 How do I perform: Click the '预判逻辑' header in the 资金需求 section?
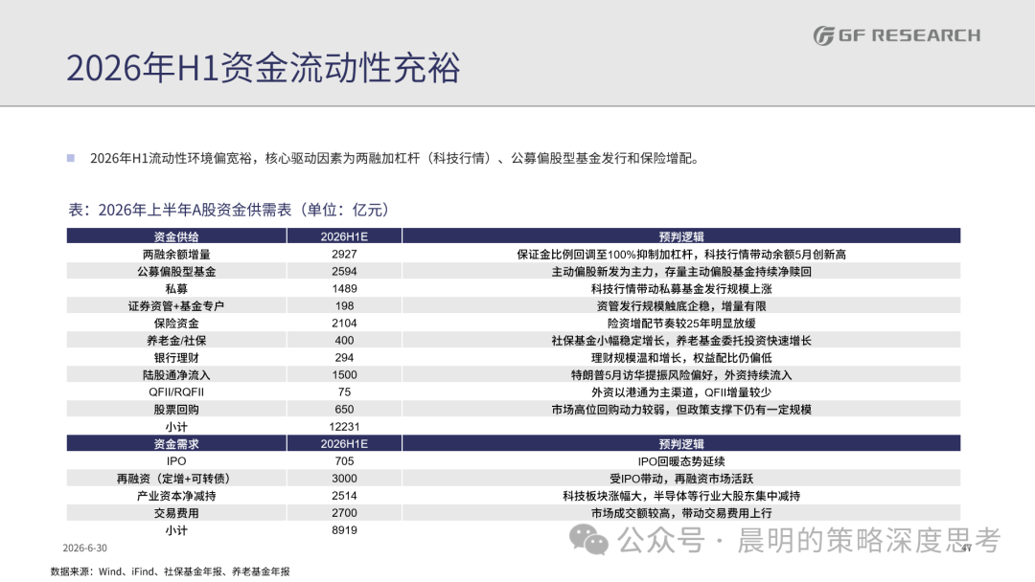[681, 443]
